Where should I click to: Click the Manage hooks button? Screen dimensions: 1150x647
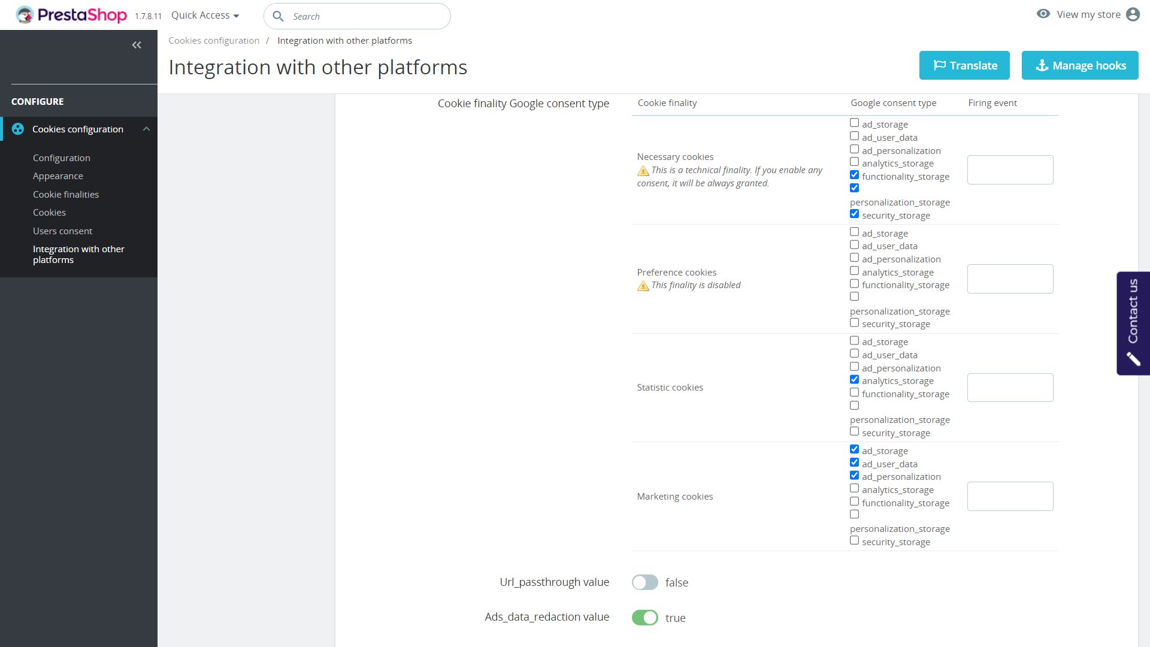point(1079,65)
